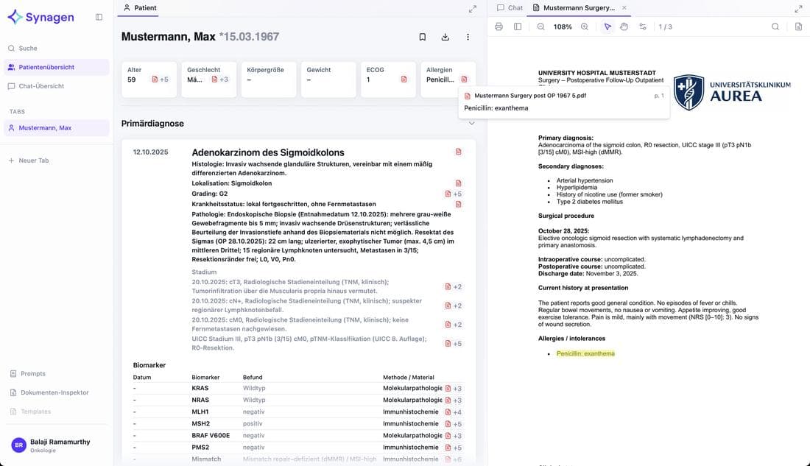
Task: Open source for UICC Stadium III entry
Action: 448,344
